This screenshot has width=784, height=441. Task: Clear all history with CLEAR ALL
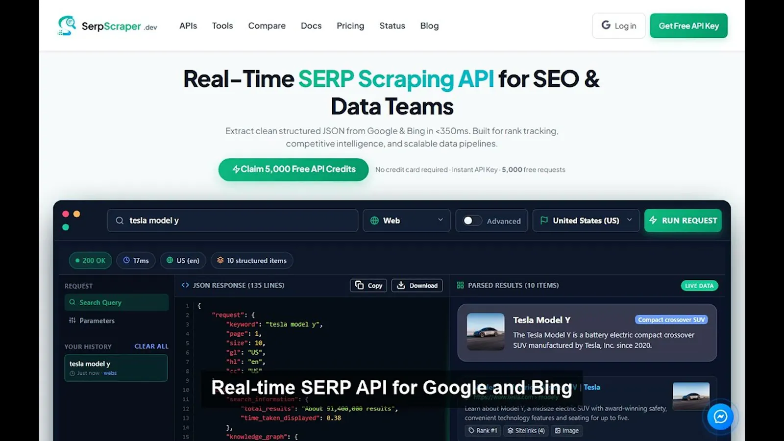click(151, 346)
